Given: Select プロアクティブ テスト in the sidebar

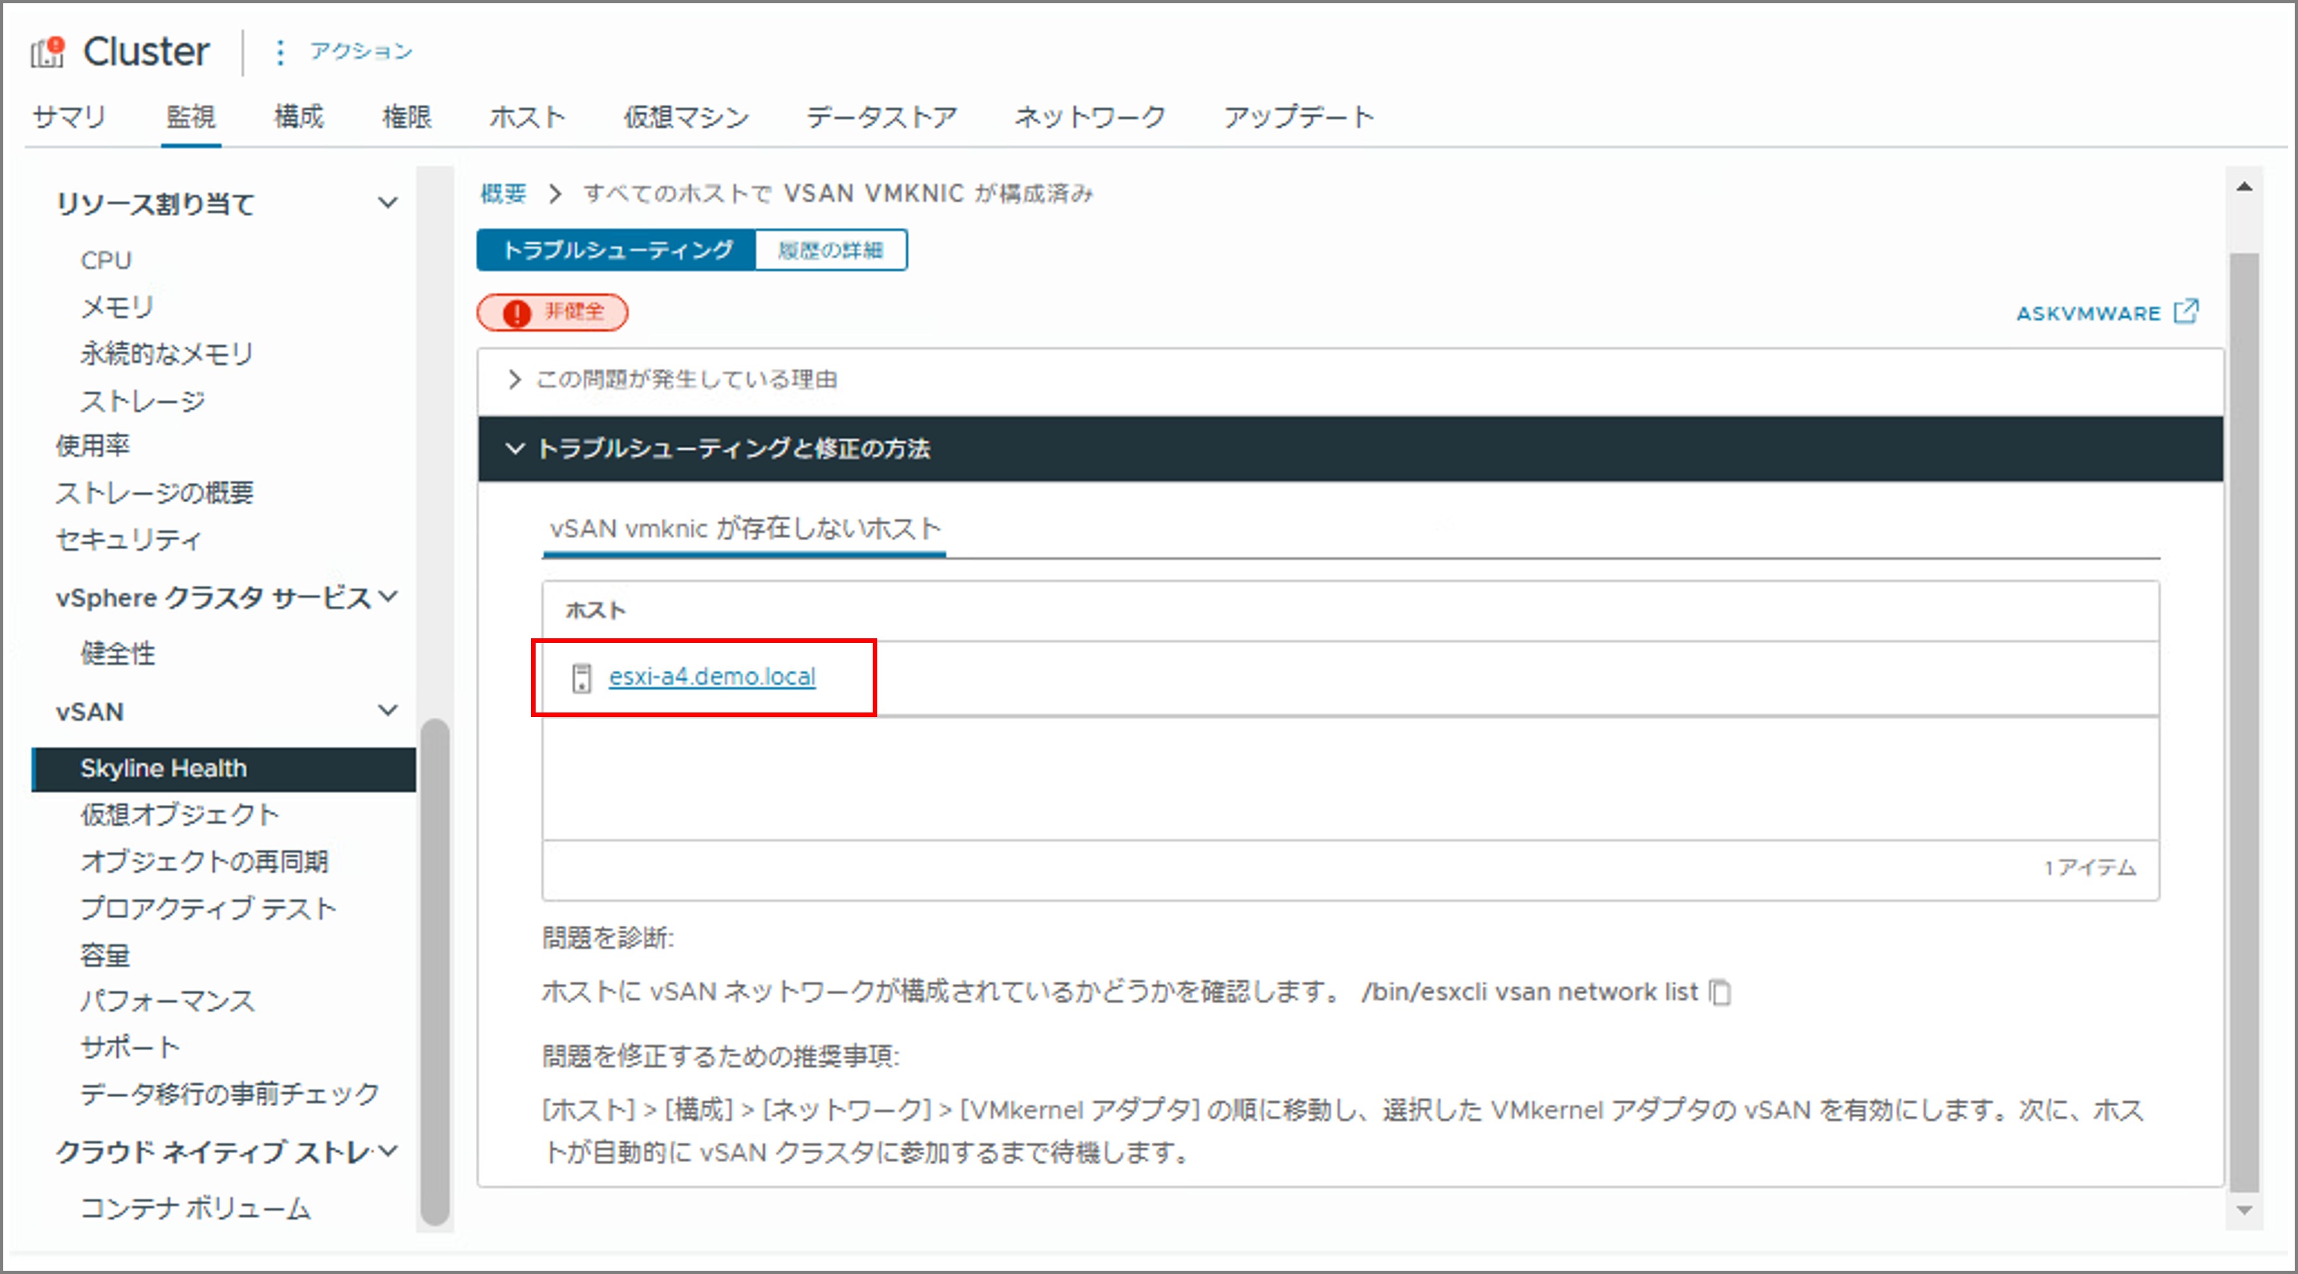Looking at the screenshot, I should (209, 908).
